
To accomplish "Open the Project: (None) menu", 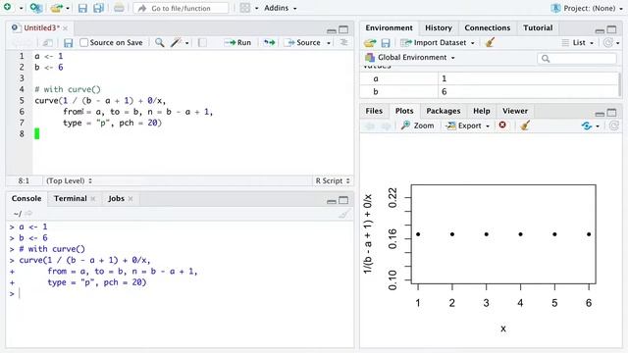I will point(588,8).
